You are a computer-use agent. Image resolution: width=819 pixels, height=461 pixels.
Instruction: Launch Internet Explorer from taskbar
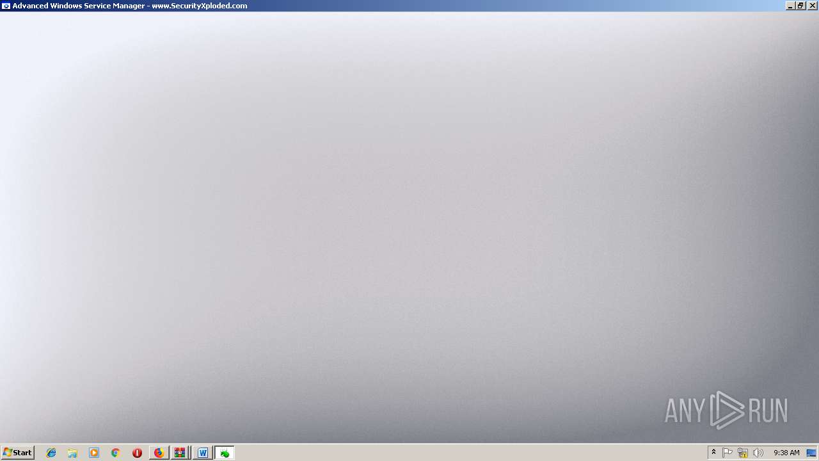pos(51,453)
